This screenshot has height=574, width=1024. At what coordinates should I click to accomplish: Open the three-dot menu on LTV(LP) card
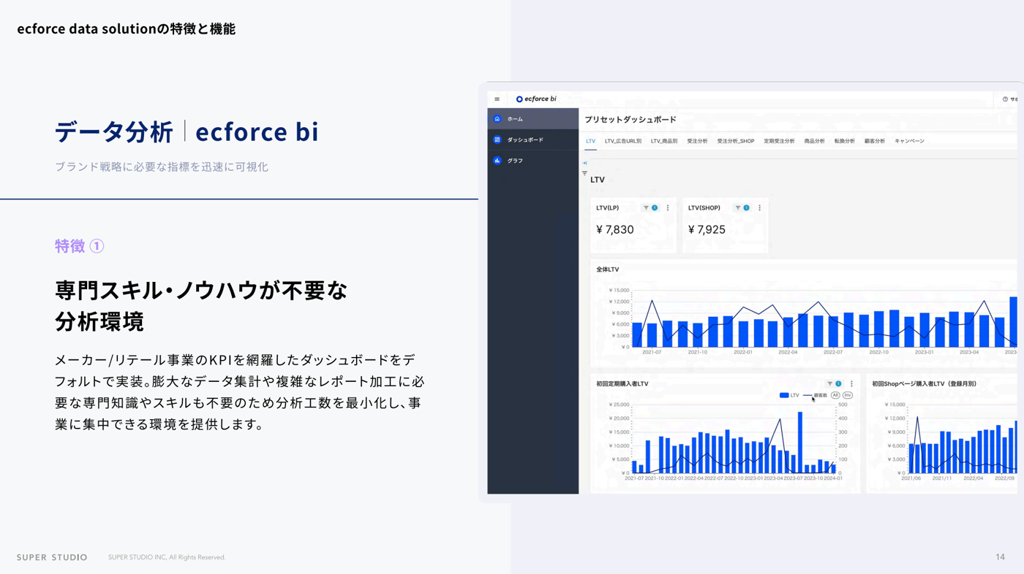[x=668, y=208]
